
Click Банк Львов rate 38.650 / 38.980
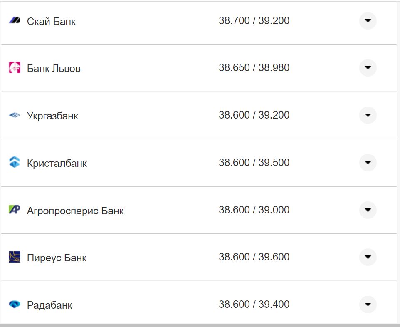(x=254, y=68)
